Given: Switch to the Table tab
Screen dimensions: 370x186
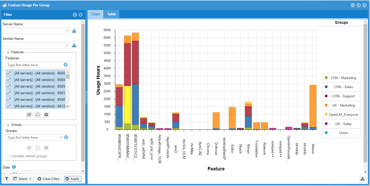Looking at the screenshot, I should [111, 14].
